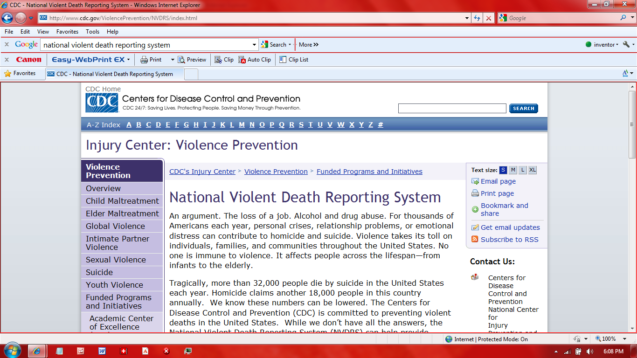The width and height of the screenshot is (637, 358).
Task: Open the File menu
Action: 9,32
